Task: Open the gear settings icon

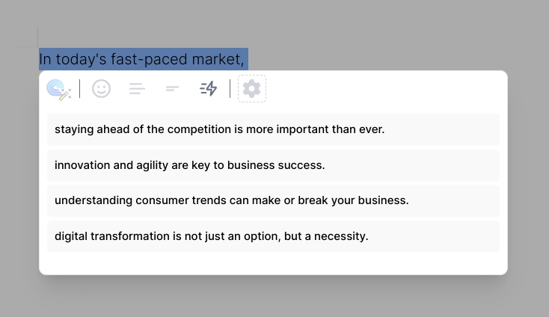Action: click(252, 88)
